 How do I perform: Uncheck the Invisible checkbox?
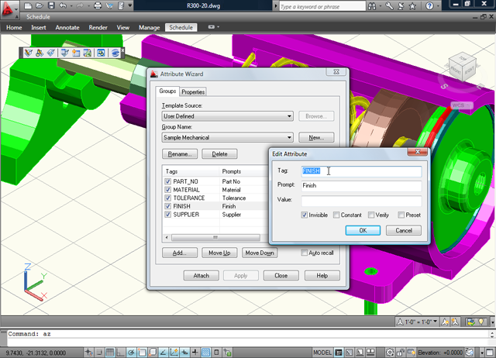coord(305,215)
